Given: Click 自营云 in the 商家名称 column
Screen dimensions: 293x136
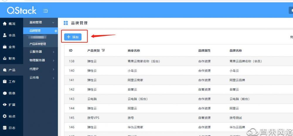Looking at the screenshot, I should coord(132,89).
